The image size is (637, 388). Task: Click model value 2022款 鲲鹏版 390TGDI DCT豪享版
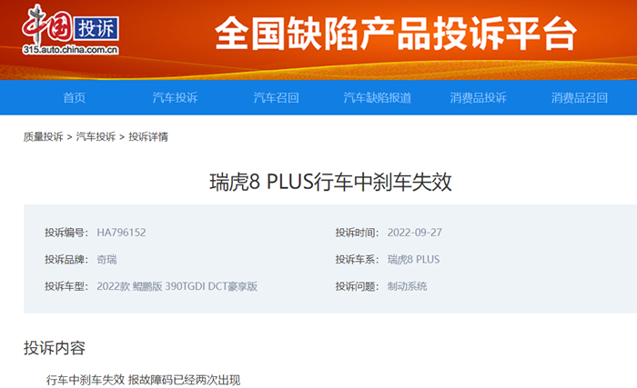(x=177, y=286)
